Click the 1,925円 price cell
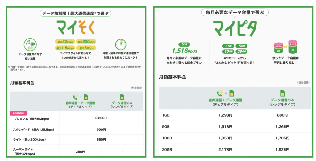This screenshot has width=316, height=161. click(x=282, y=150)
